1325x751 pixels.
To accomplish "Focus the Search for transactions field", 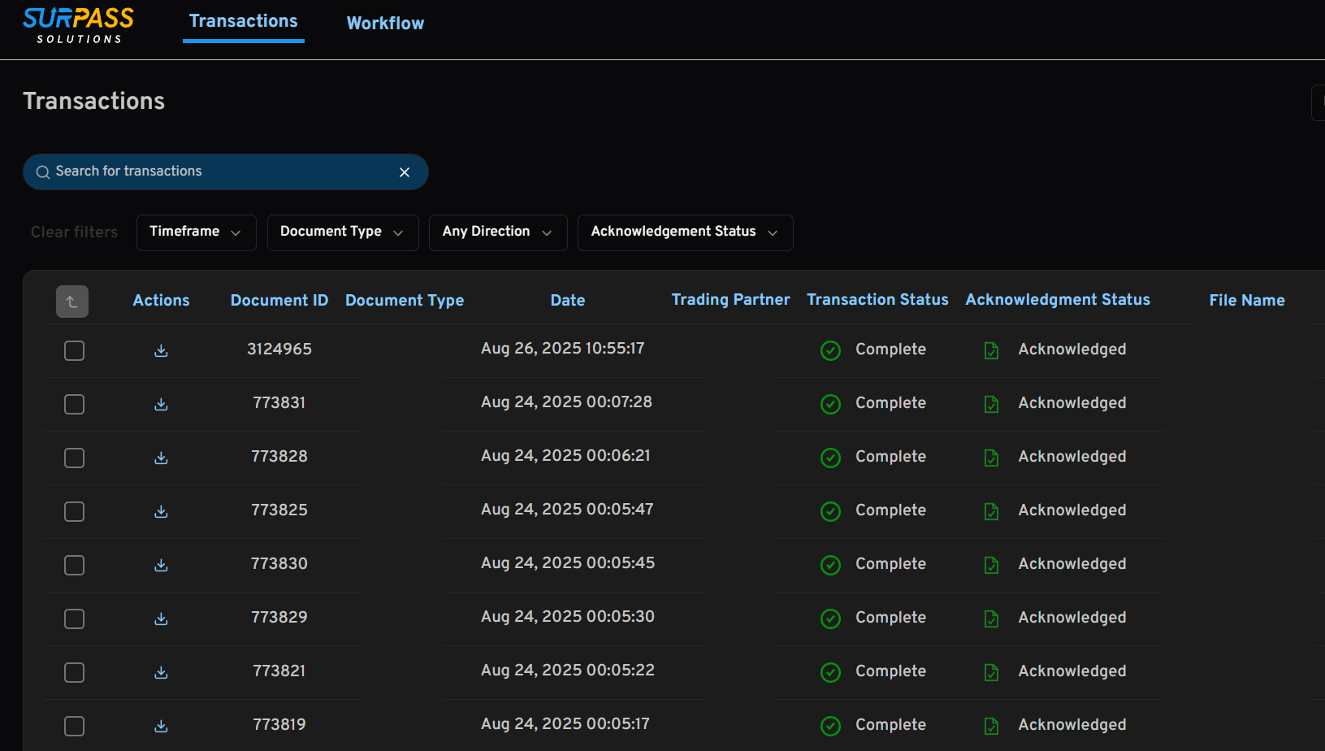I will [219, 171].
